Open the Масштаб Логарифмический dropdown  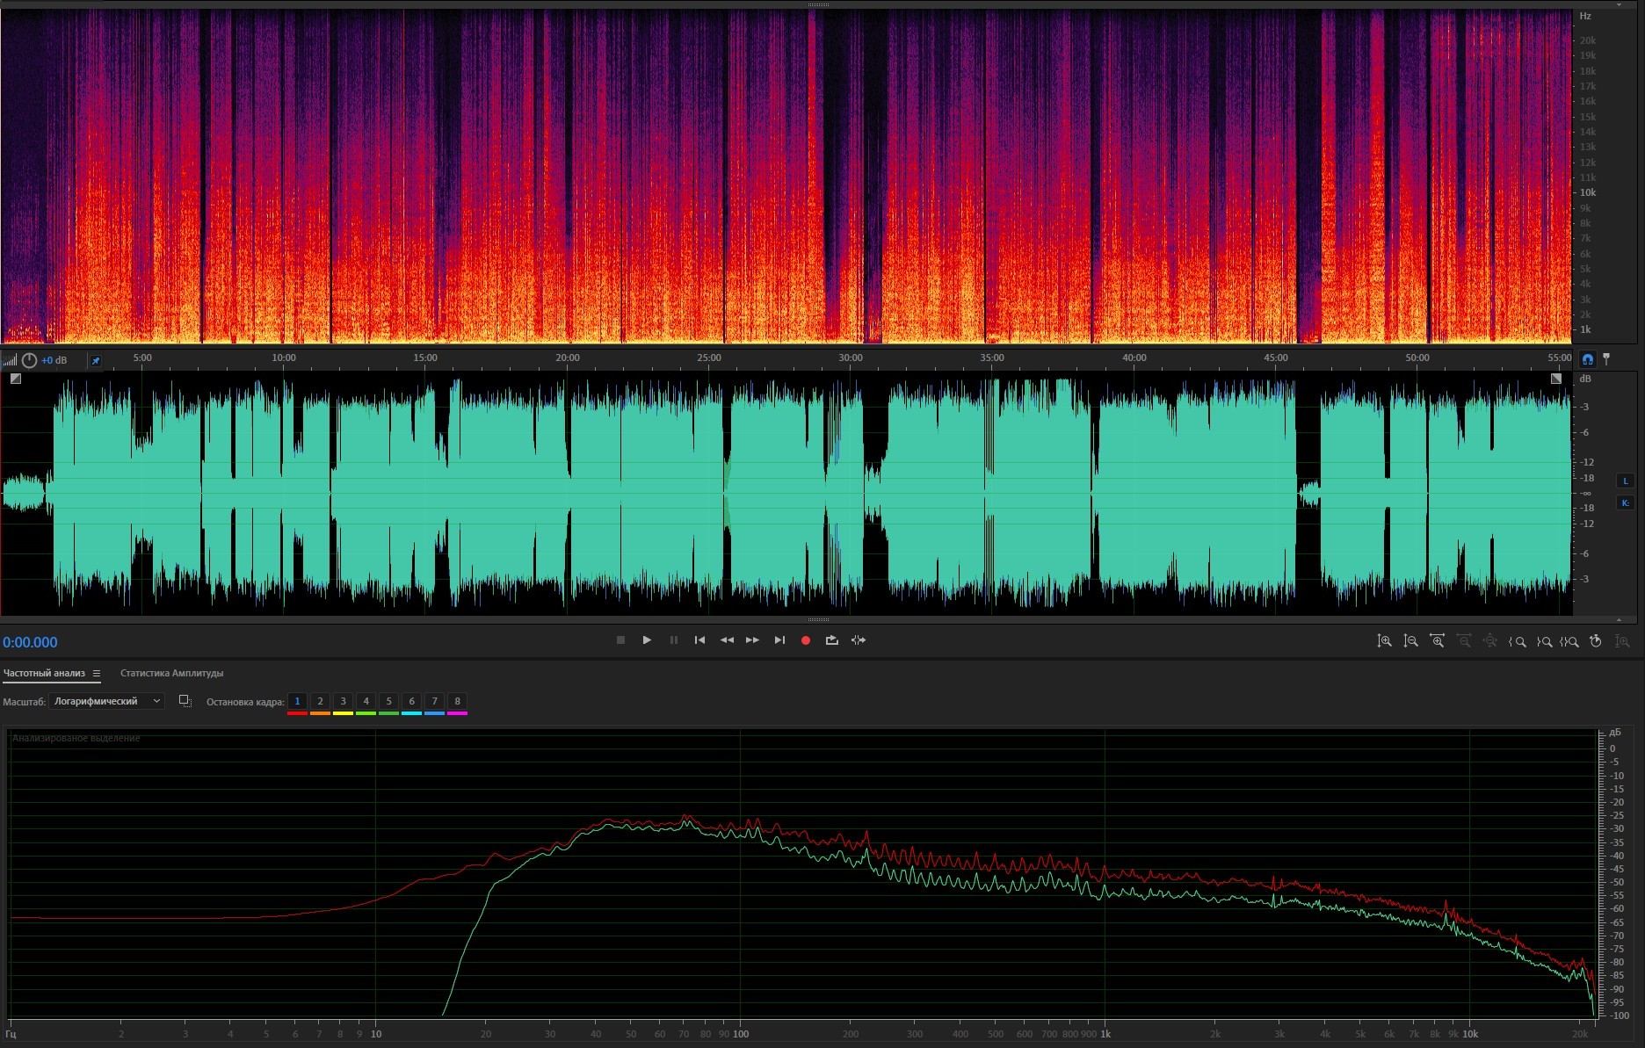tap(107, 701)
